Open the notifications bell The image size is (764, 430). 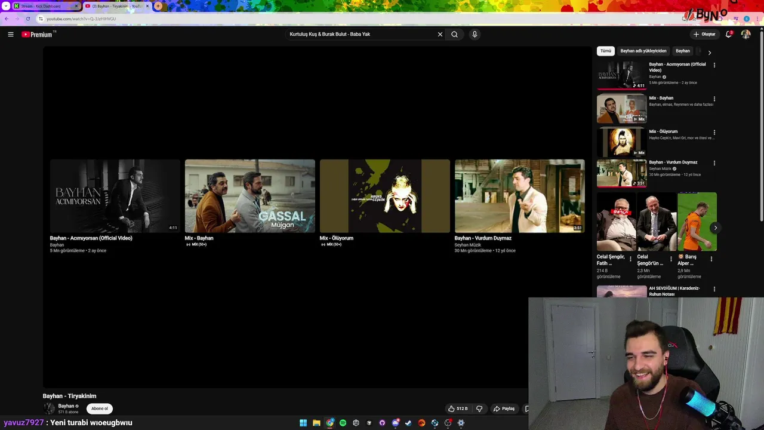pos(729,34)
